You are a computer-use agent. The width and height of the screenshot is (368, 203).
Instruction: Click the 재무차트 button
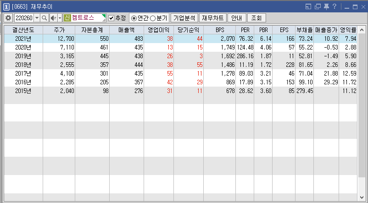coord(212,18)
